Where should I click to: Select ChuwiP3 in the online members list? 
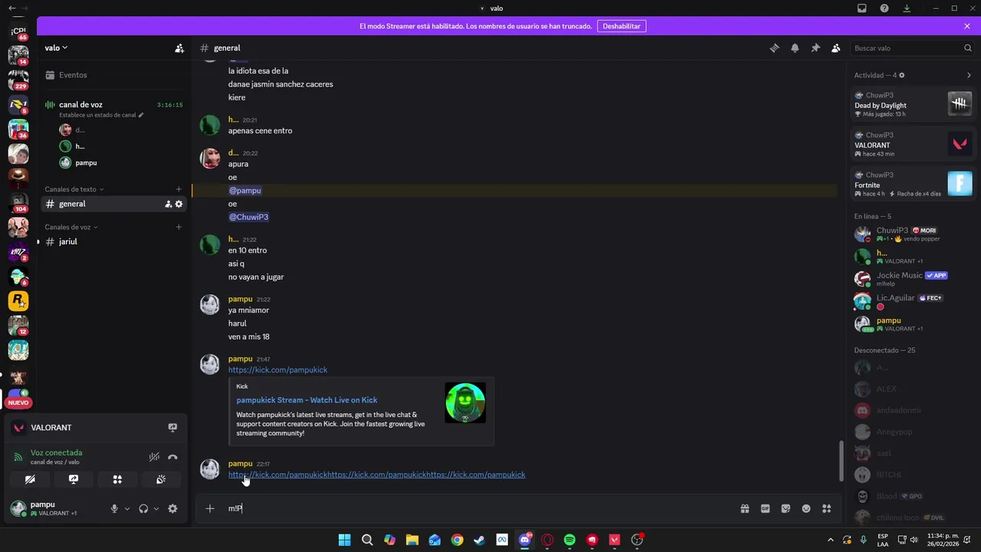pos(913,234)
